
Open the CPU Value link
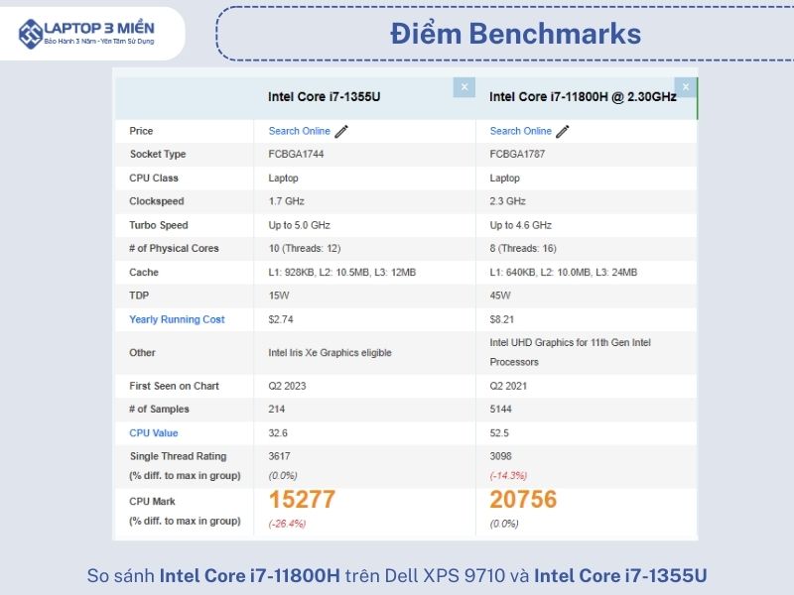click(154, 433)
